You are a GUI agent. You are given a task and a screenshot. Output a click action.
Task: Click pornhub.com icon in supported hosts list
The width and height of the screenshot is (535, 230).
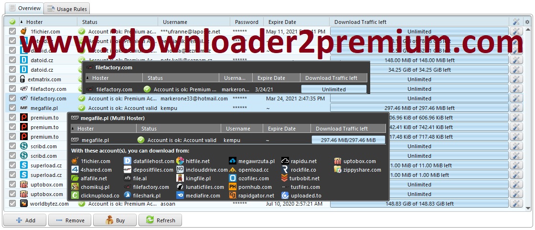[x=233, y=187]
